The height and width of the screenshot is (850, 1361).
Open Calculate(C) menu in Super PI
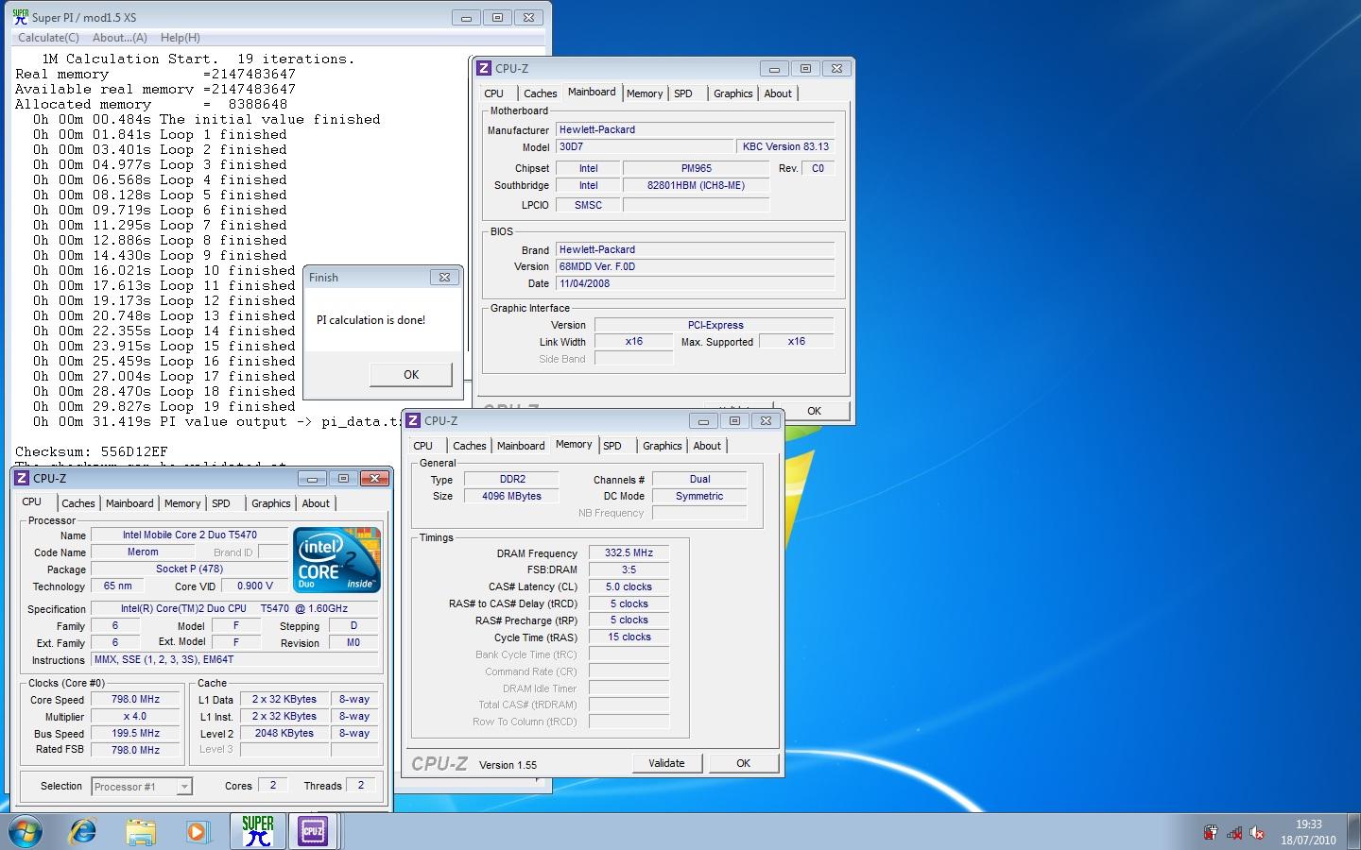(x=48, y=38)
